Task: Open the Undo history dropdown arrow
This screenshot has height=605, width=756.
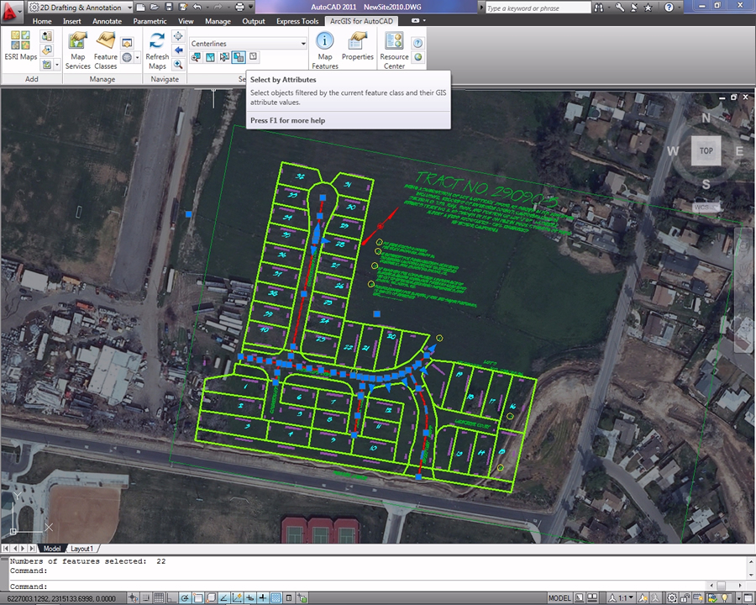Action: point(206,8)
